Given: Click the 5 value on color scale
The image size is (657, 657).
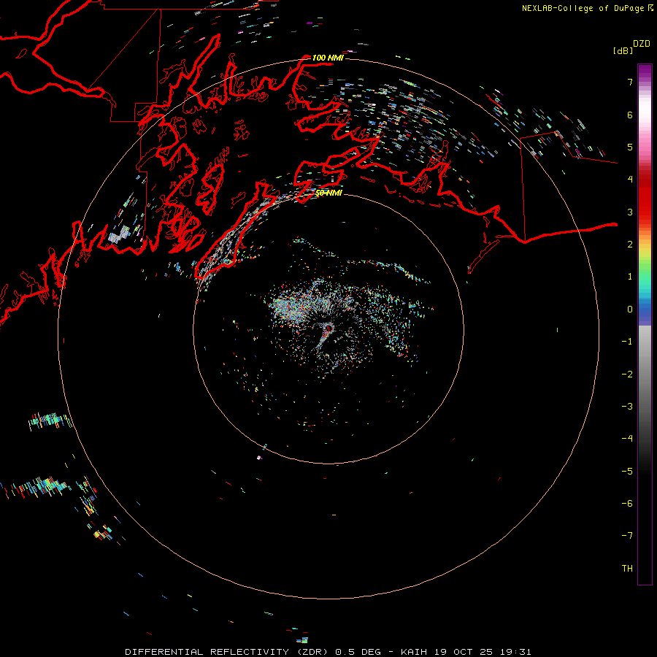Looking at the screenshot, I should [630, 147].
